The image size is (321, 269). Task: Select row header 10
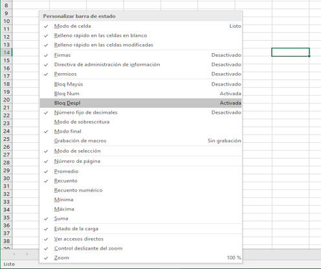6,21
